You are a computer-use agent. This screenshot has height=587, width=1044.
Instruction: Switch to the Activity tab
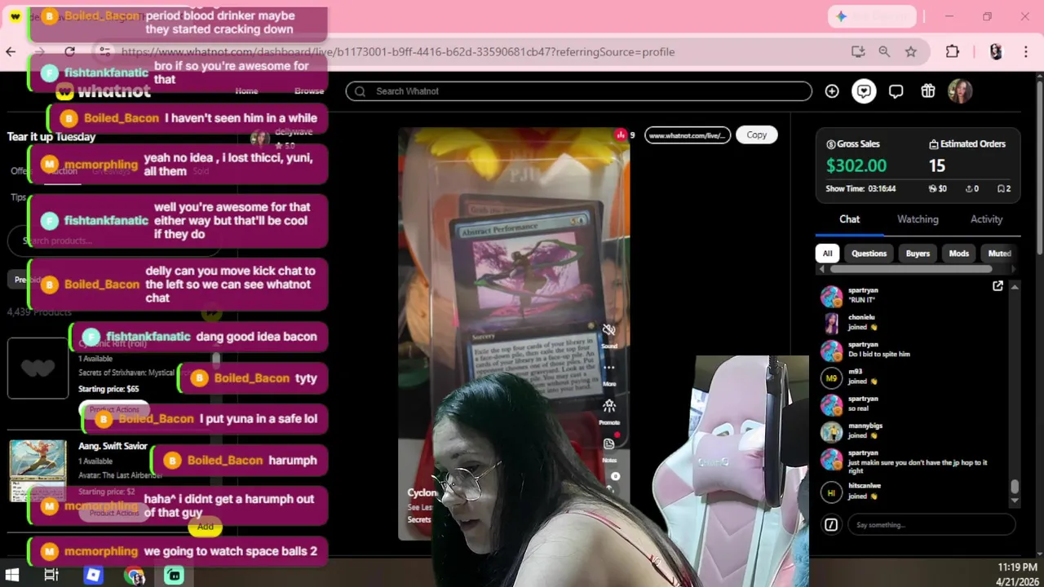(986, 219)
